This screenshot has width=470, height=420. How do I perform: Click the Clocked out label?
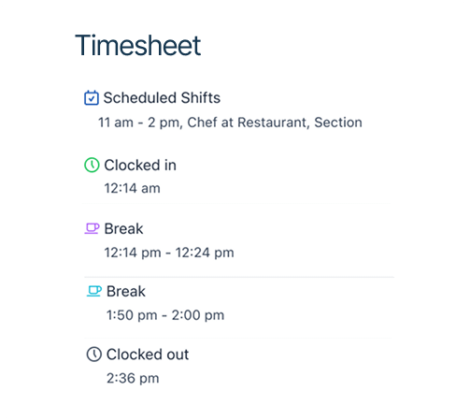[148, 355]
